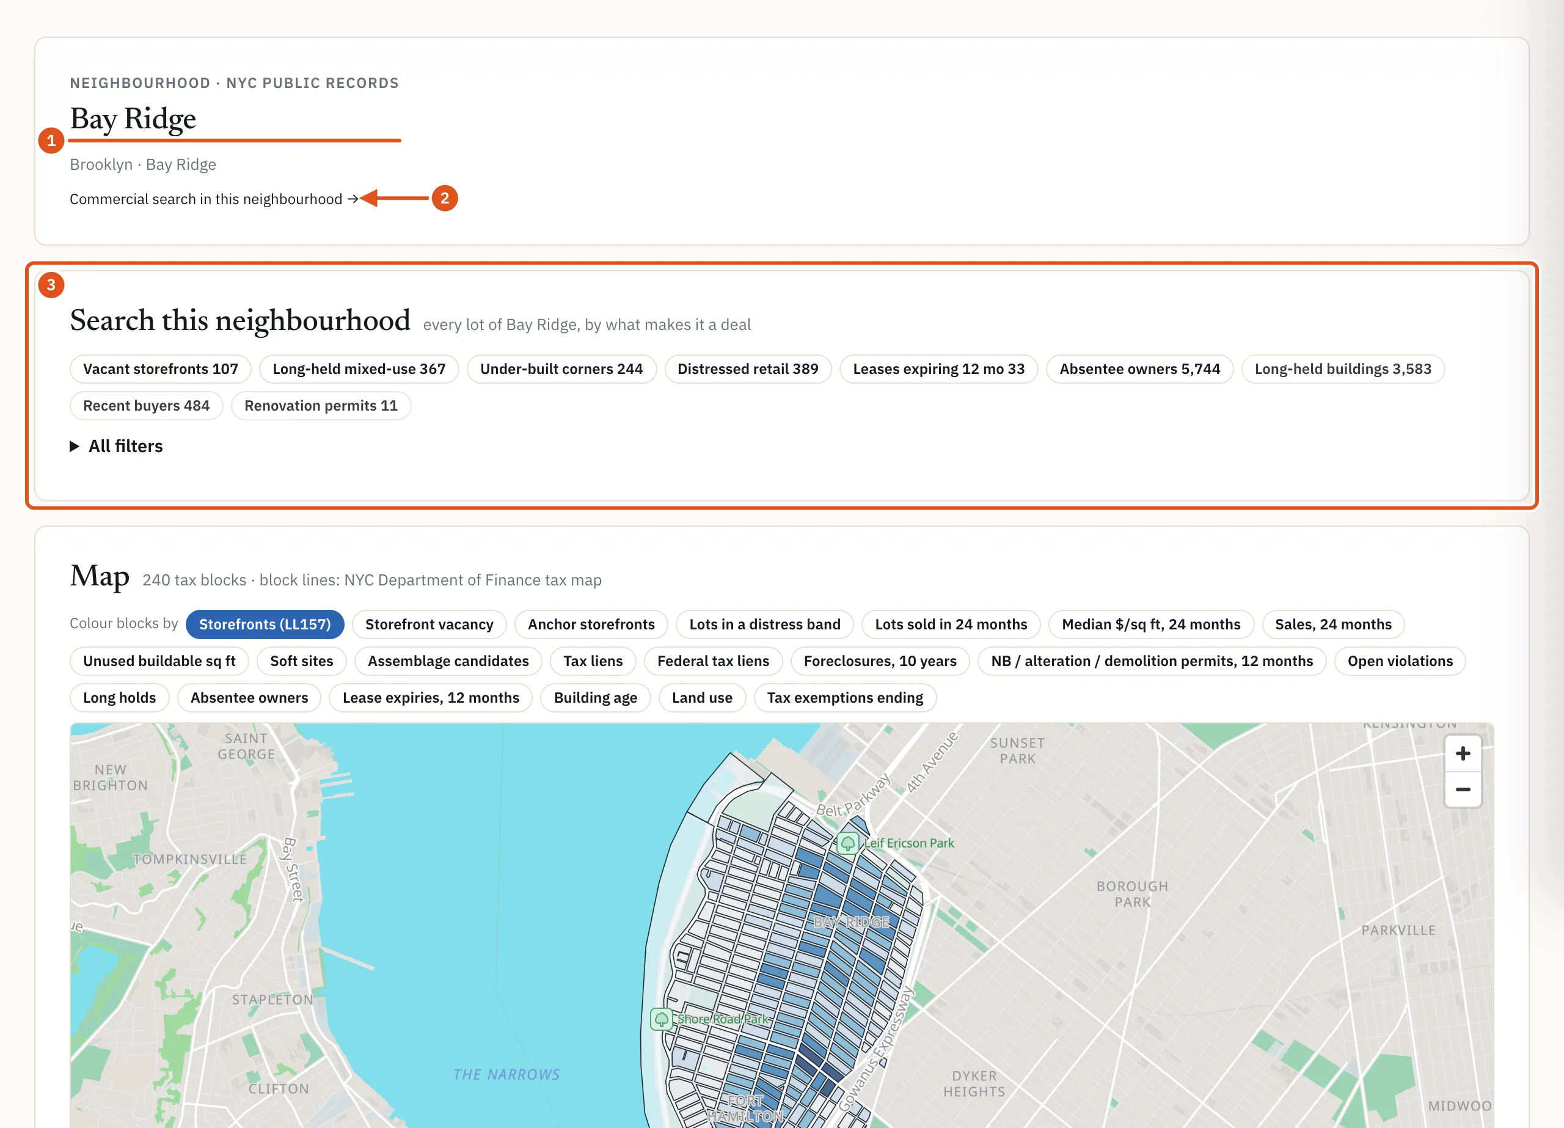1564x1128 pixels.
Task: Click the Bay Ridge label on the map
Action: coord(851,921)
